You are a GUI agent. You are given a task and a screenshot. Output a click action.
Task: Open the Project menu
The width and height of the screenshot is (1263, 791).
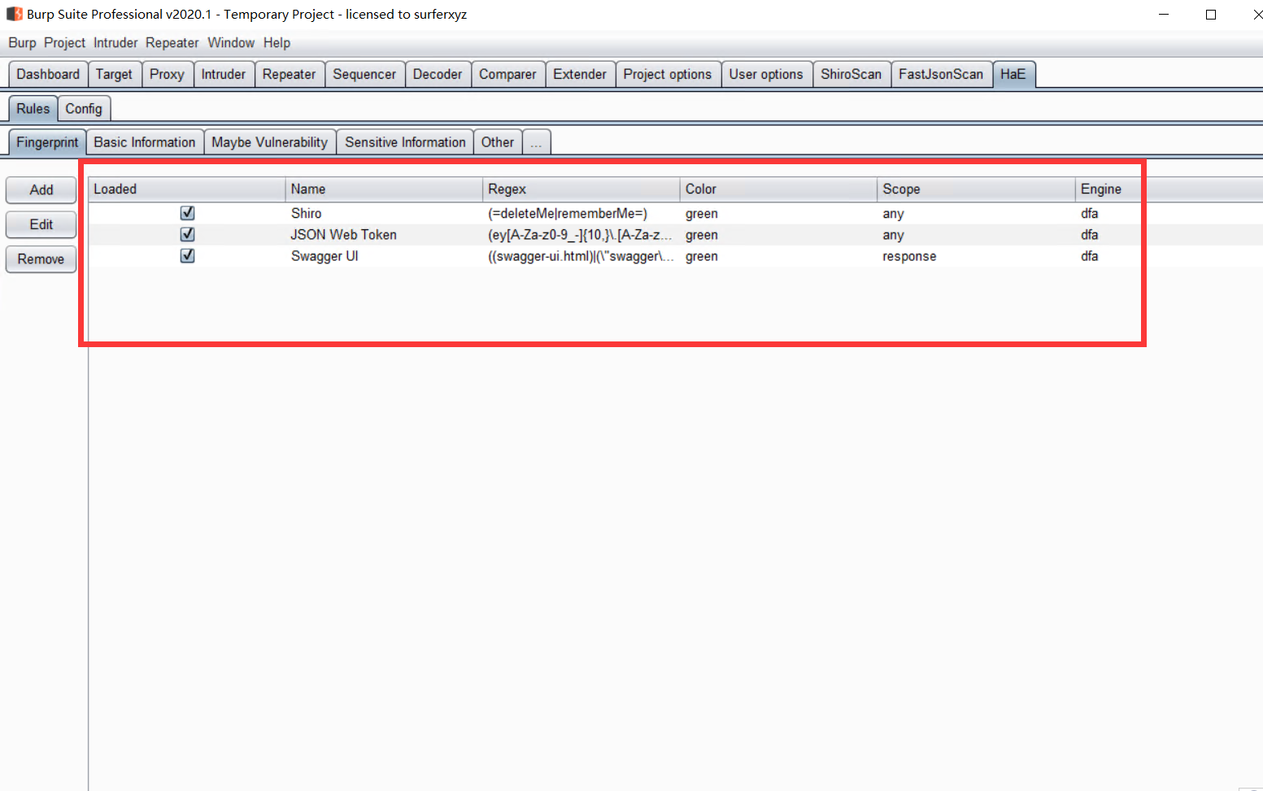(64, 43)
